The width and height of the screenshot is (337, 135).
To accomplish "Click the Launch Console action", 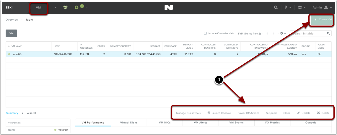I will coord(219,113).
